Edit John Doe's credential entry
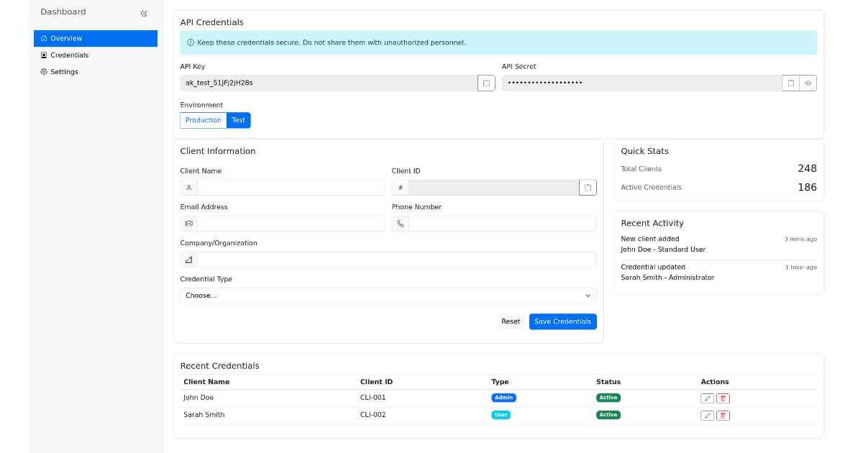This screenshot has width=863, height=453. pyautogui.click(x=706, y=398)
